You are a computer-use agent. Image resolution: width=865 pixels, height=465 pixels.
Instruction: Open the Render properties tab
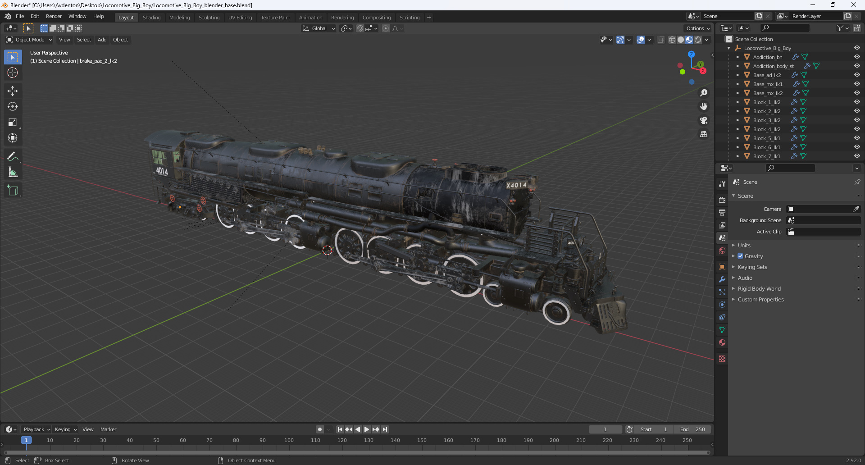tap(722, 200)
